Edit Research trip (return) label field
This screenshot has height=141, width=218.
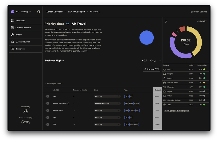(x=61, y=104)
